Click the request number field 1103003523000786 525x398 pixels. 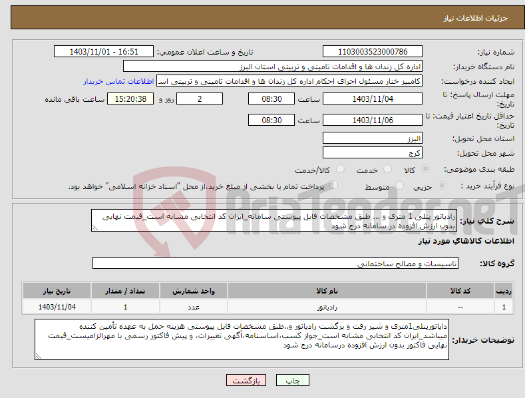[373, 52]
